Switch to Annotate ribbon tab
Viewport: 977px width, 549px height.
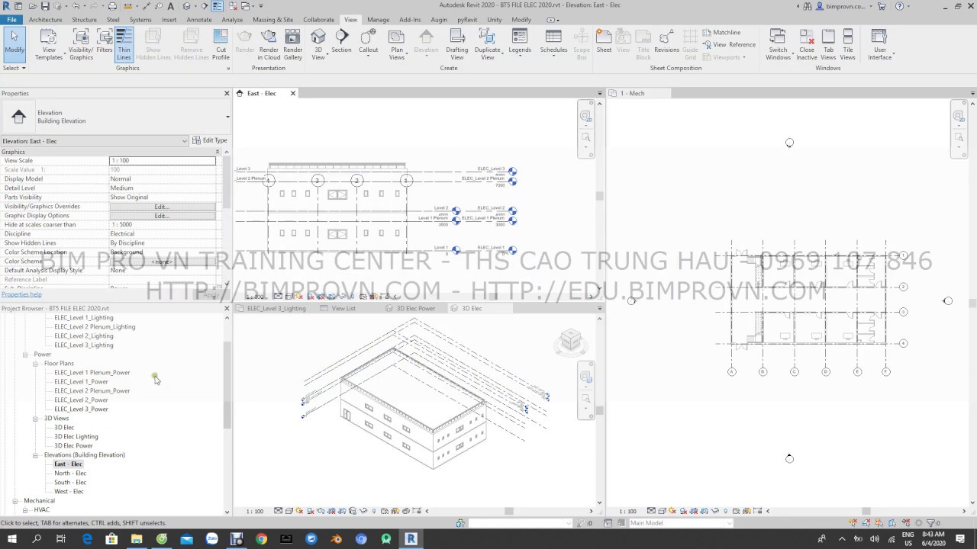coord(199,20)
